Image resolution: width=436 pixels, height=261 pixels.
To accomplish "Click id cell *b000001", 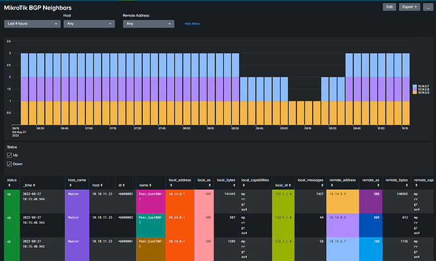I will click(x=126, y=241).
